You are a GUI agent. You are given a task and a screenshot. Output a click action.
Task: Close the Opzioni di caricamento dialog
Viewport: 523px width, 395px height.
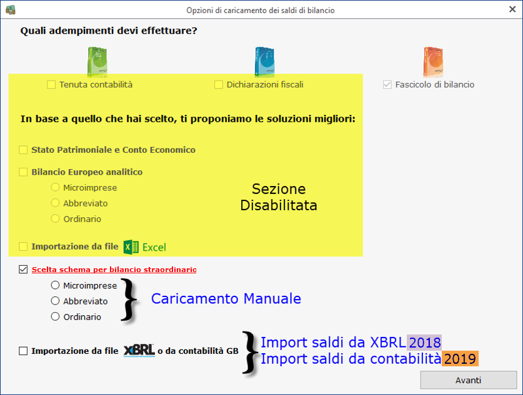click(x=512, y=9)
